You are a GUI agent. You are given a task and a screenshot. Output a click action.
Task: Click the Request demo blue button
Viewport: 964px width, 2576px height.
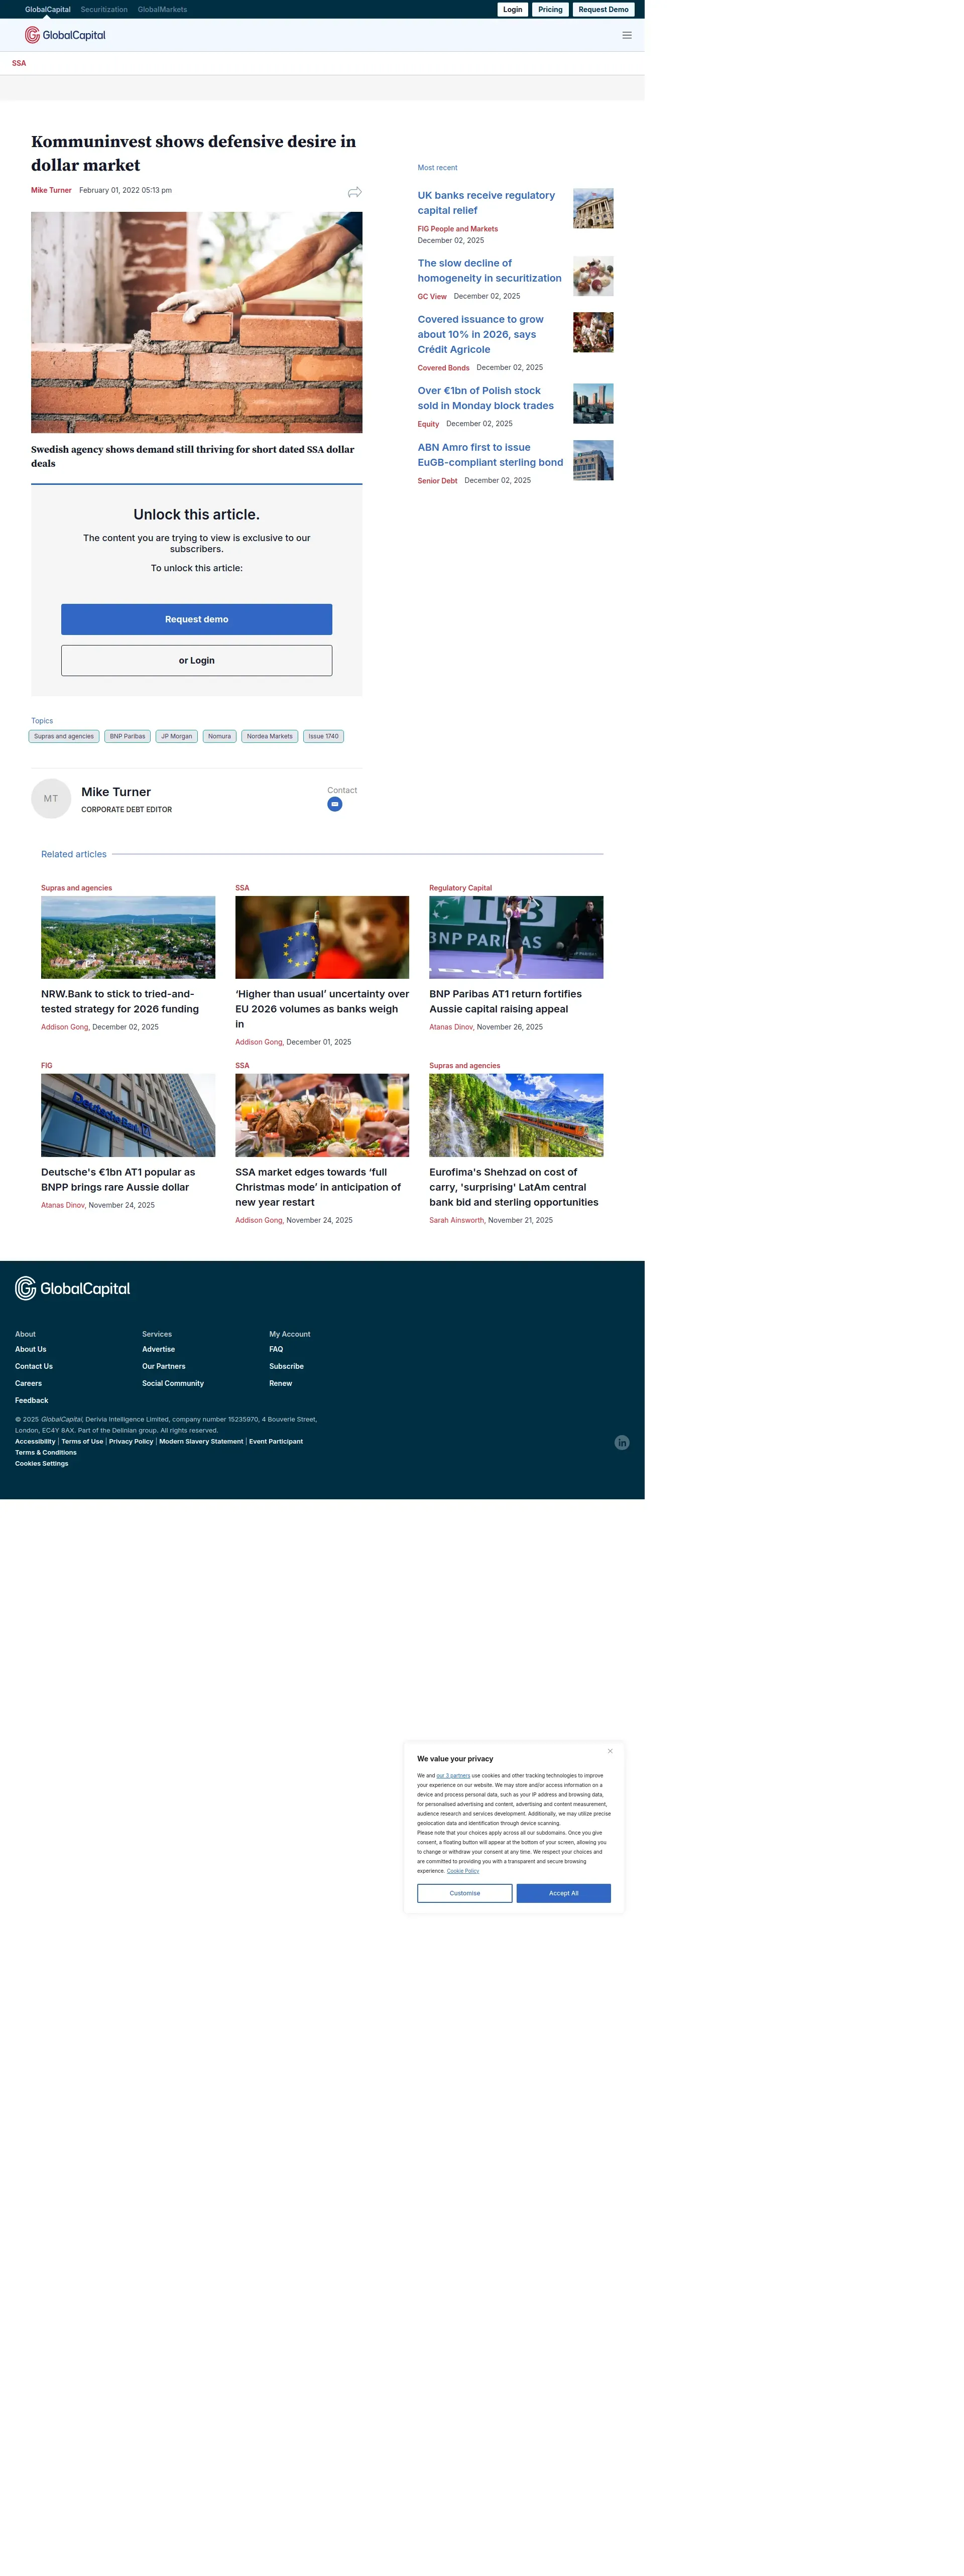(196, 619)
